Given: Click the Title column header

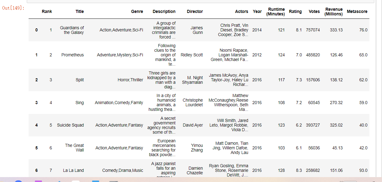Looking at the screenshot, I should click(x=80, y=11).
